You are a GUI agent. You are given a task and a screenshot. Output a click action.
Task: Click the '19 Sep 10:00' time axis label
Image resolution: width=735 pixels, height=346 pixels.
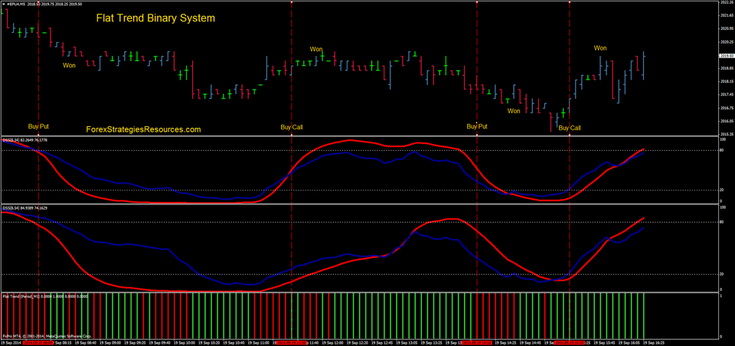pos(185,343)
